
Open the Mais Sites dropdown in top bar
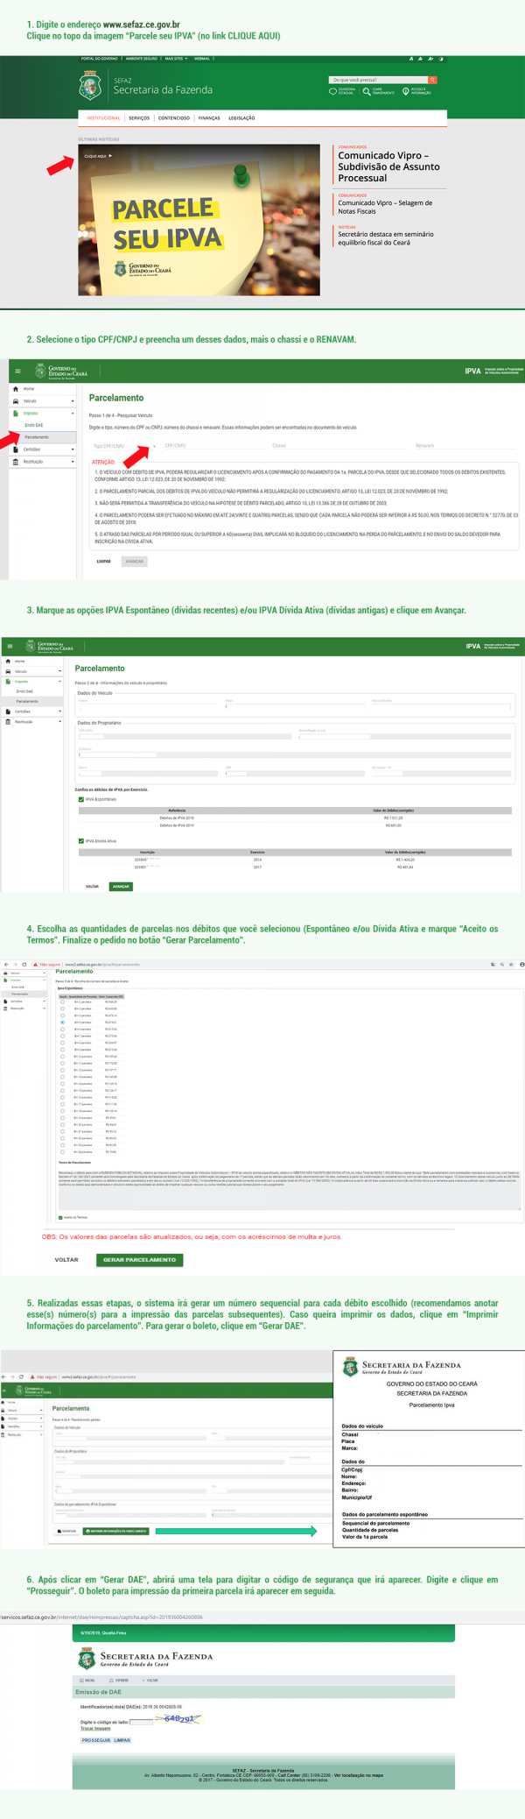click(175, 59)
